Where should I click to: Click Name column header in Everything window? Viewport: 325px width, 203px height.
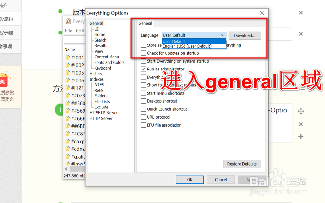coord(70,49)
